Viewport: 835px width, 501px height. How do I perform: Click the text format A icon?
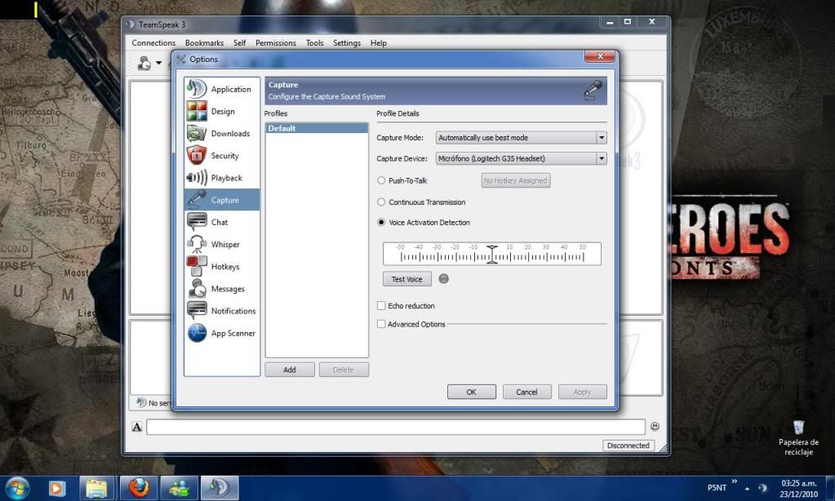137,427
